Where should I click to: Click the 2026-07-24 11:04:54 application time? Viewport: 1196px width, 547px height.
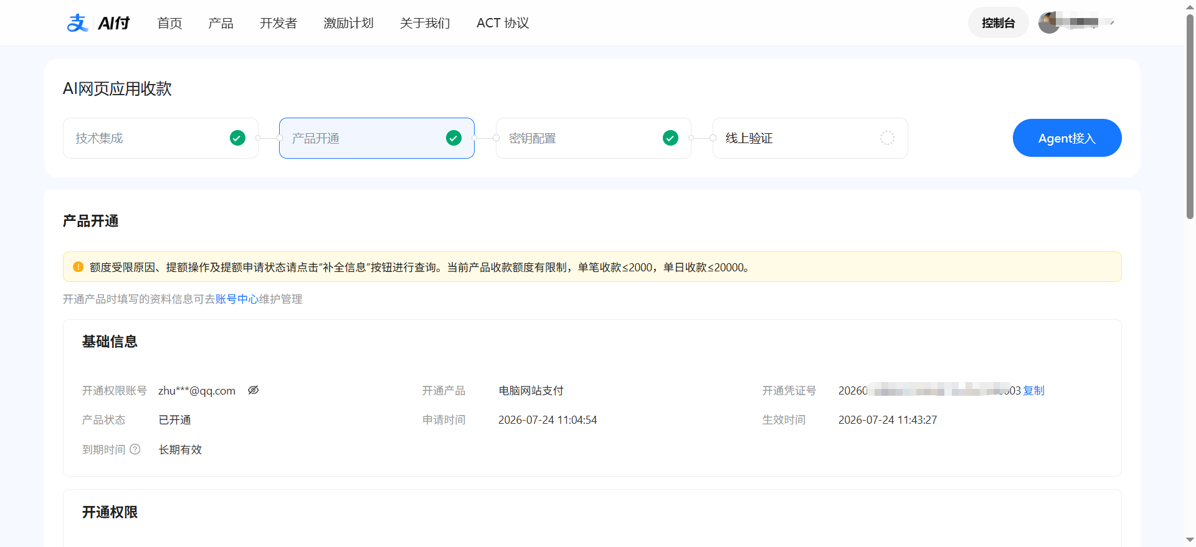pyautogui.click(x=548, y=420)
